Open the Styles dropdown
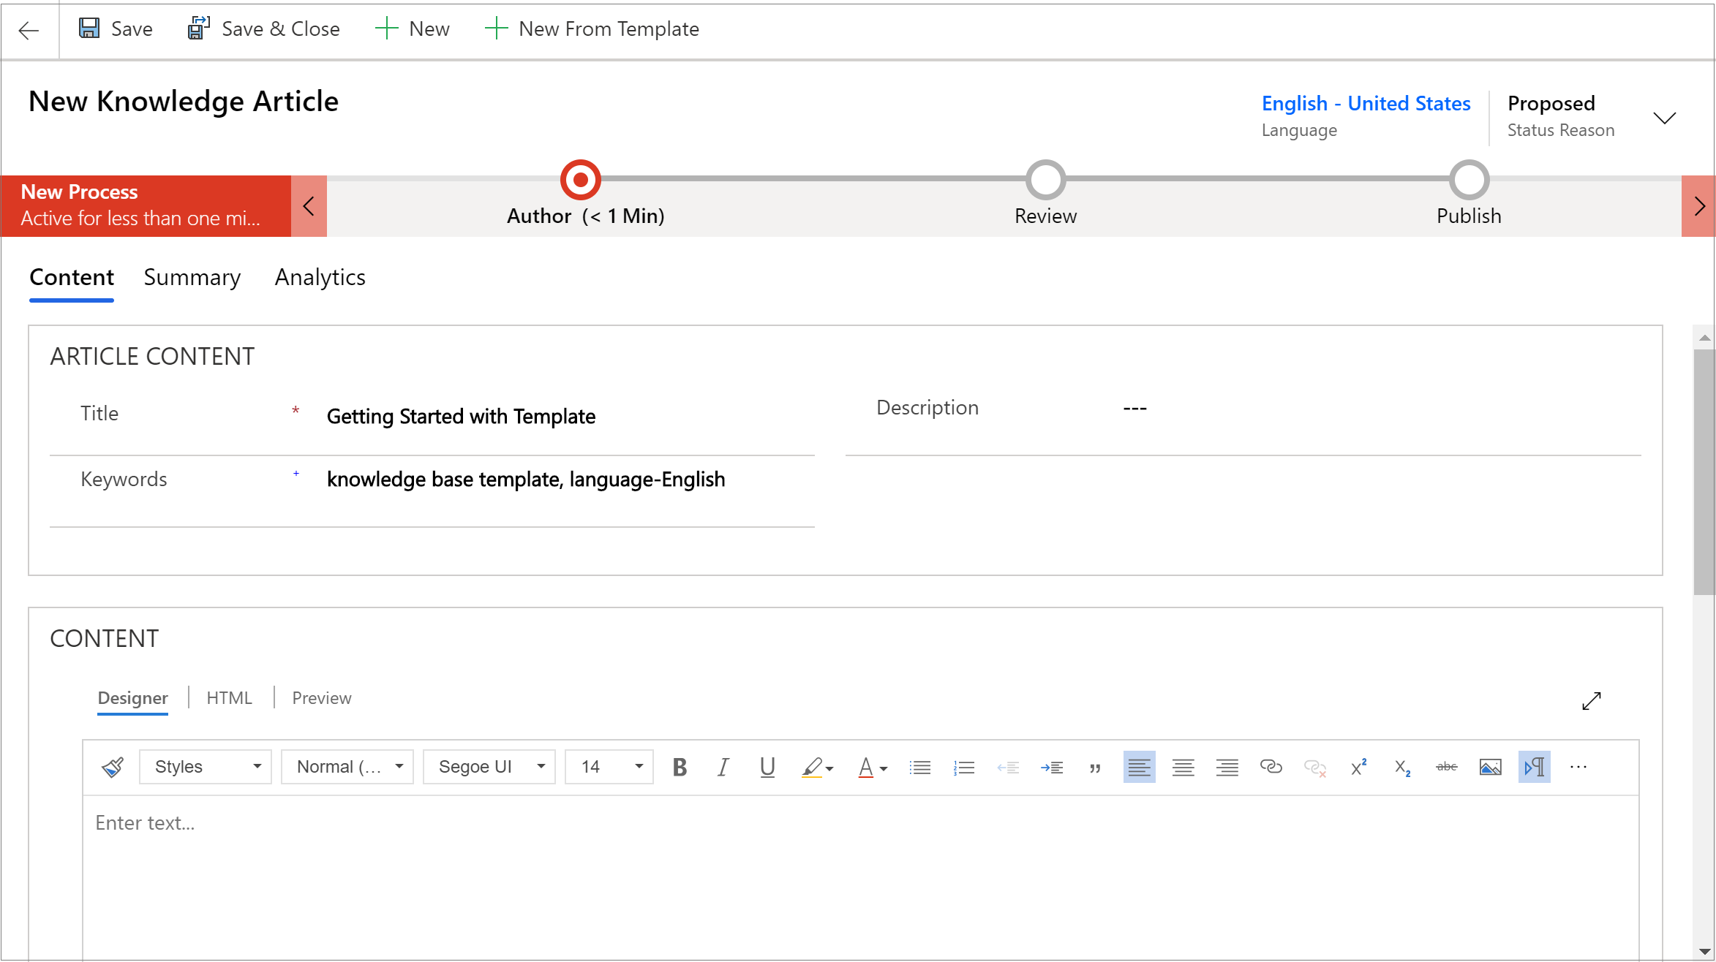This screenshot has height=962, width=1716. [205, 768]
